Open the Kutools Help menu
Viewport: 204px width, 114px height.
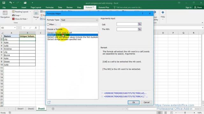click(163, 15)
